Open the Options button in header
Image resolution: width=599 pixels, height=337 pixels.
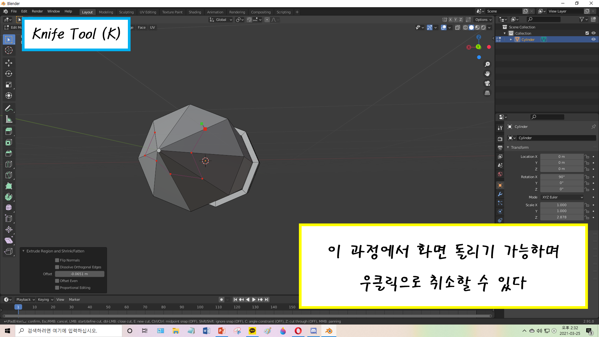pos(483,20)
